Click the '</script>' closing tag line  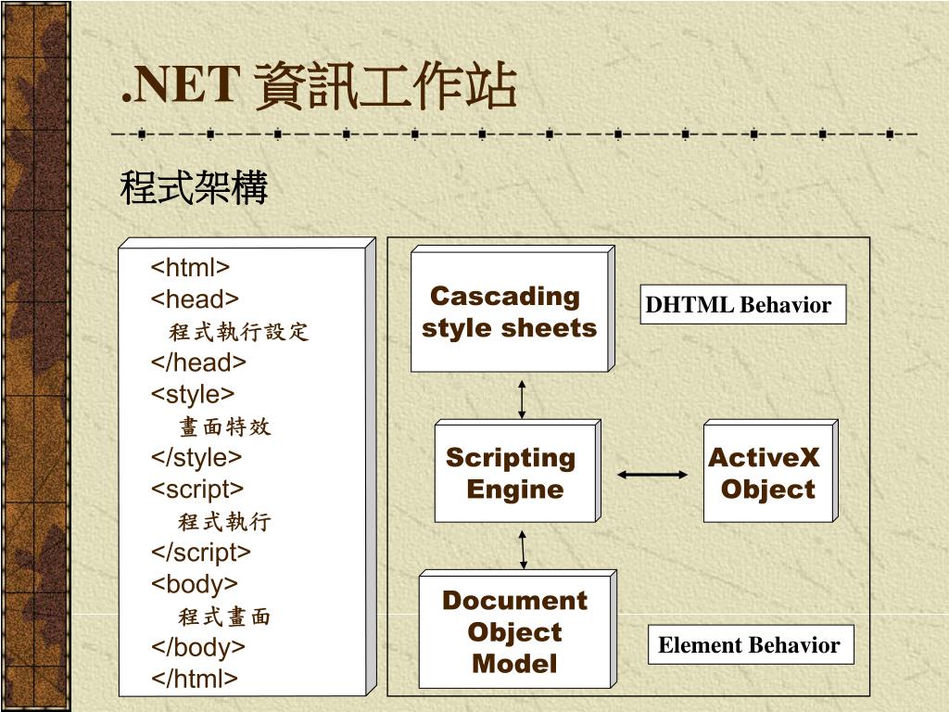[201, 553]
